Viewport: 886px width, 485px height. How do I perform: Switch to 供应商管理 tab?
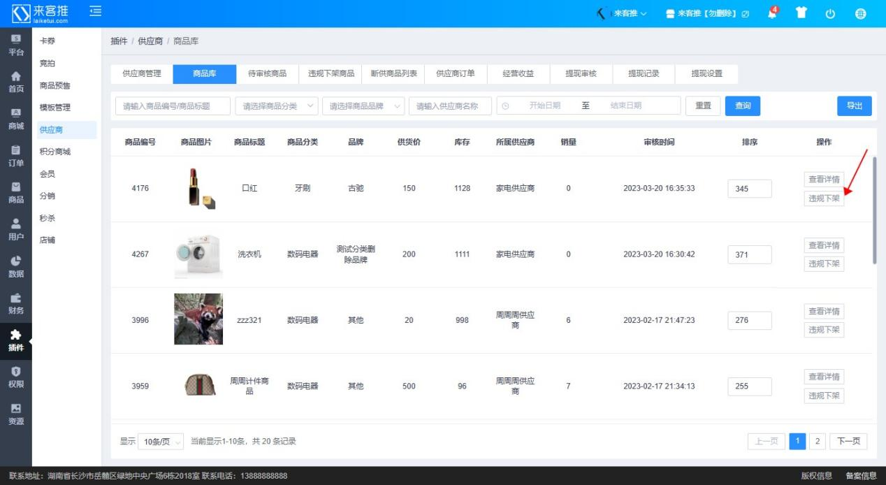[x=142, y=73]
